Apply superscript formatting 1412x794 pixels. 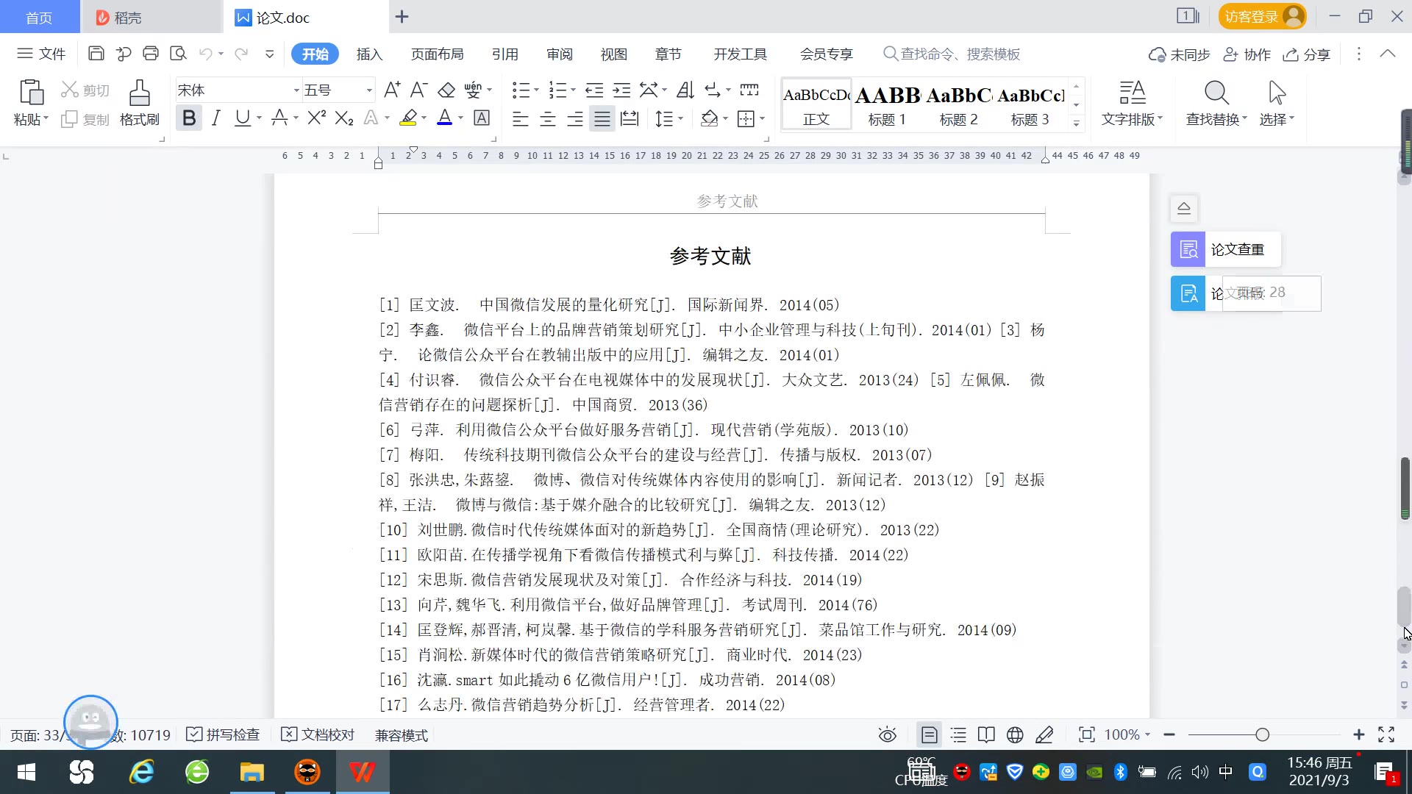click(x=316, y=118)
